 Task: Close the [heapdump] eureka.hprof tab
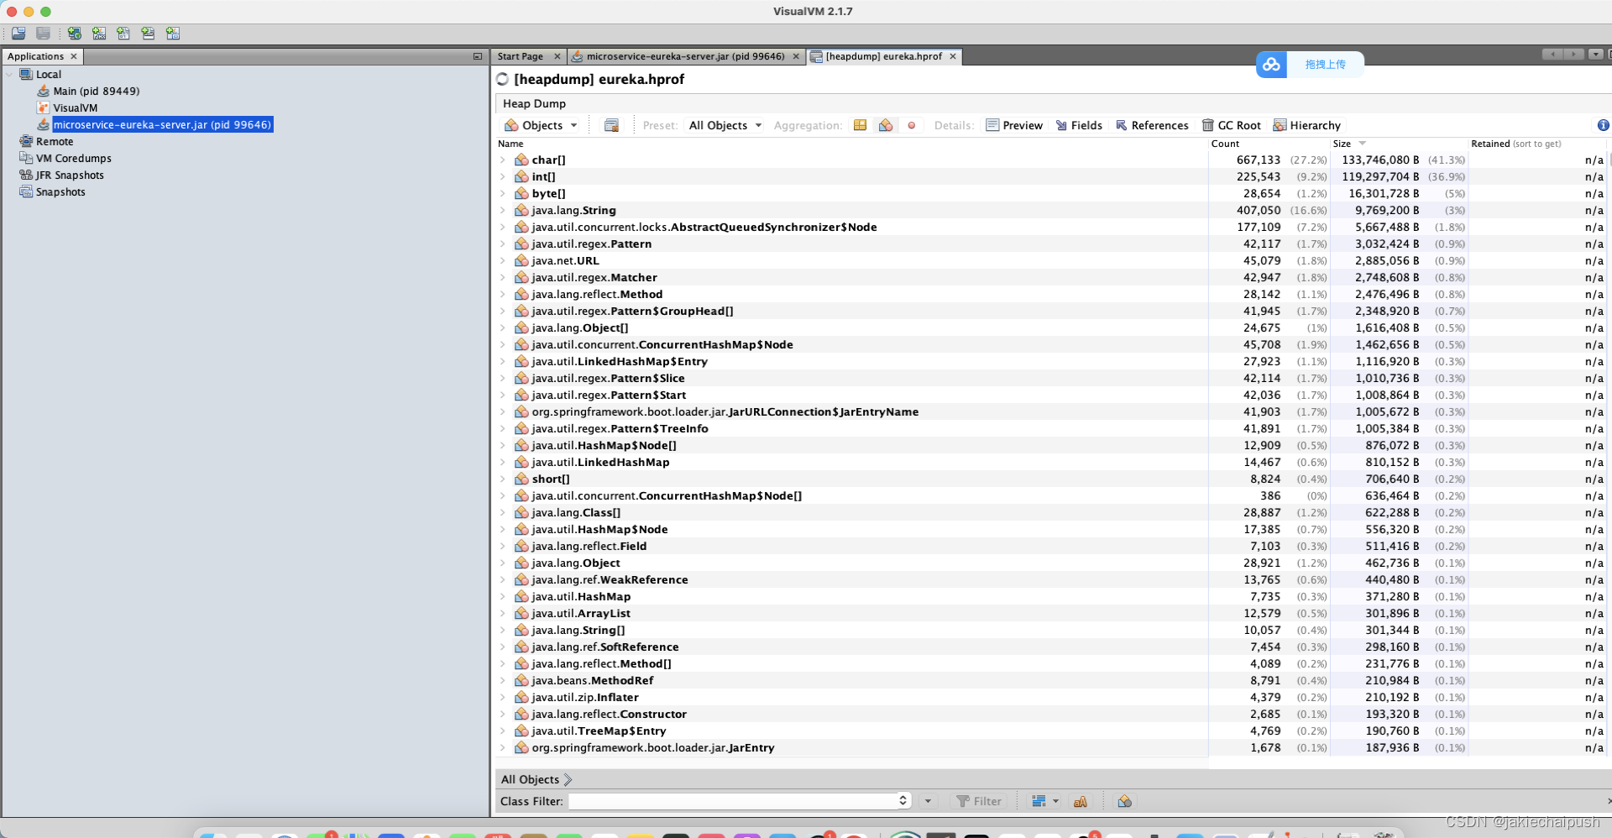pyautogui.click(x=953, y=56)
